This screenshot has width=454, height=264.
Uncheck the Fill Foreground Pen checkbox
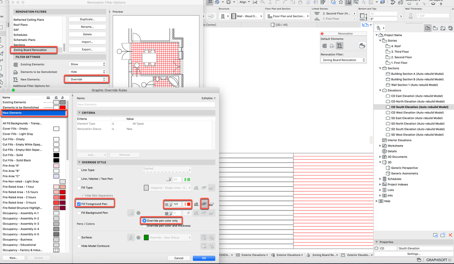79,204
